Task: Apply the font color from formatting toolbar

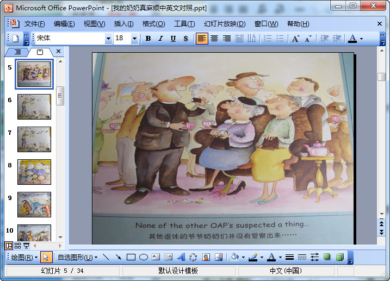Action: pos(352,39)
